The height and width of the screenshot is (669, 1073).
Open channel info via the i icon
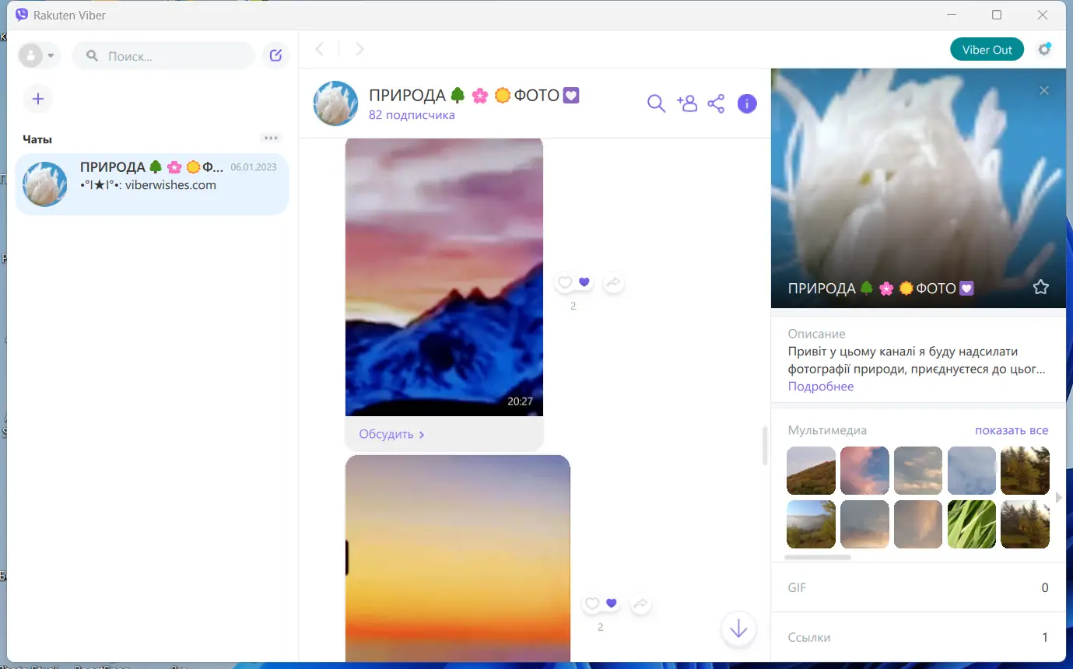point(746,103)
